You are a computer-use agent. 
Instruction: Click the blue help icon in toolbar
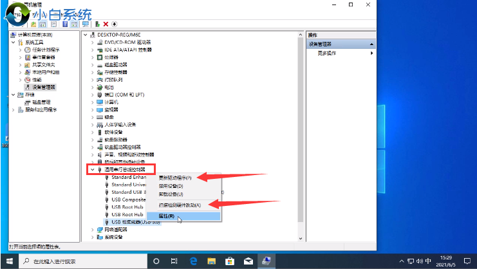point(64,24)
